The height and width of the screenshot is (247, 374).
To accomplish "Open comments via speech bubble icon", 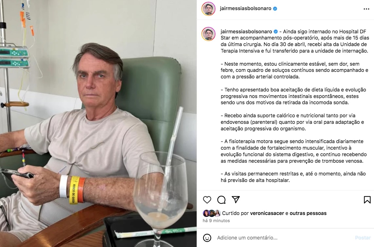I will [221, 200].
